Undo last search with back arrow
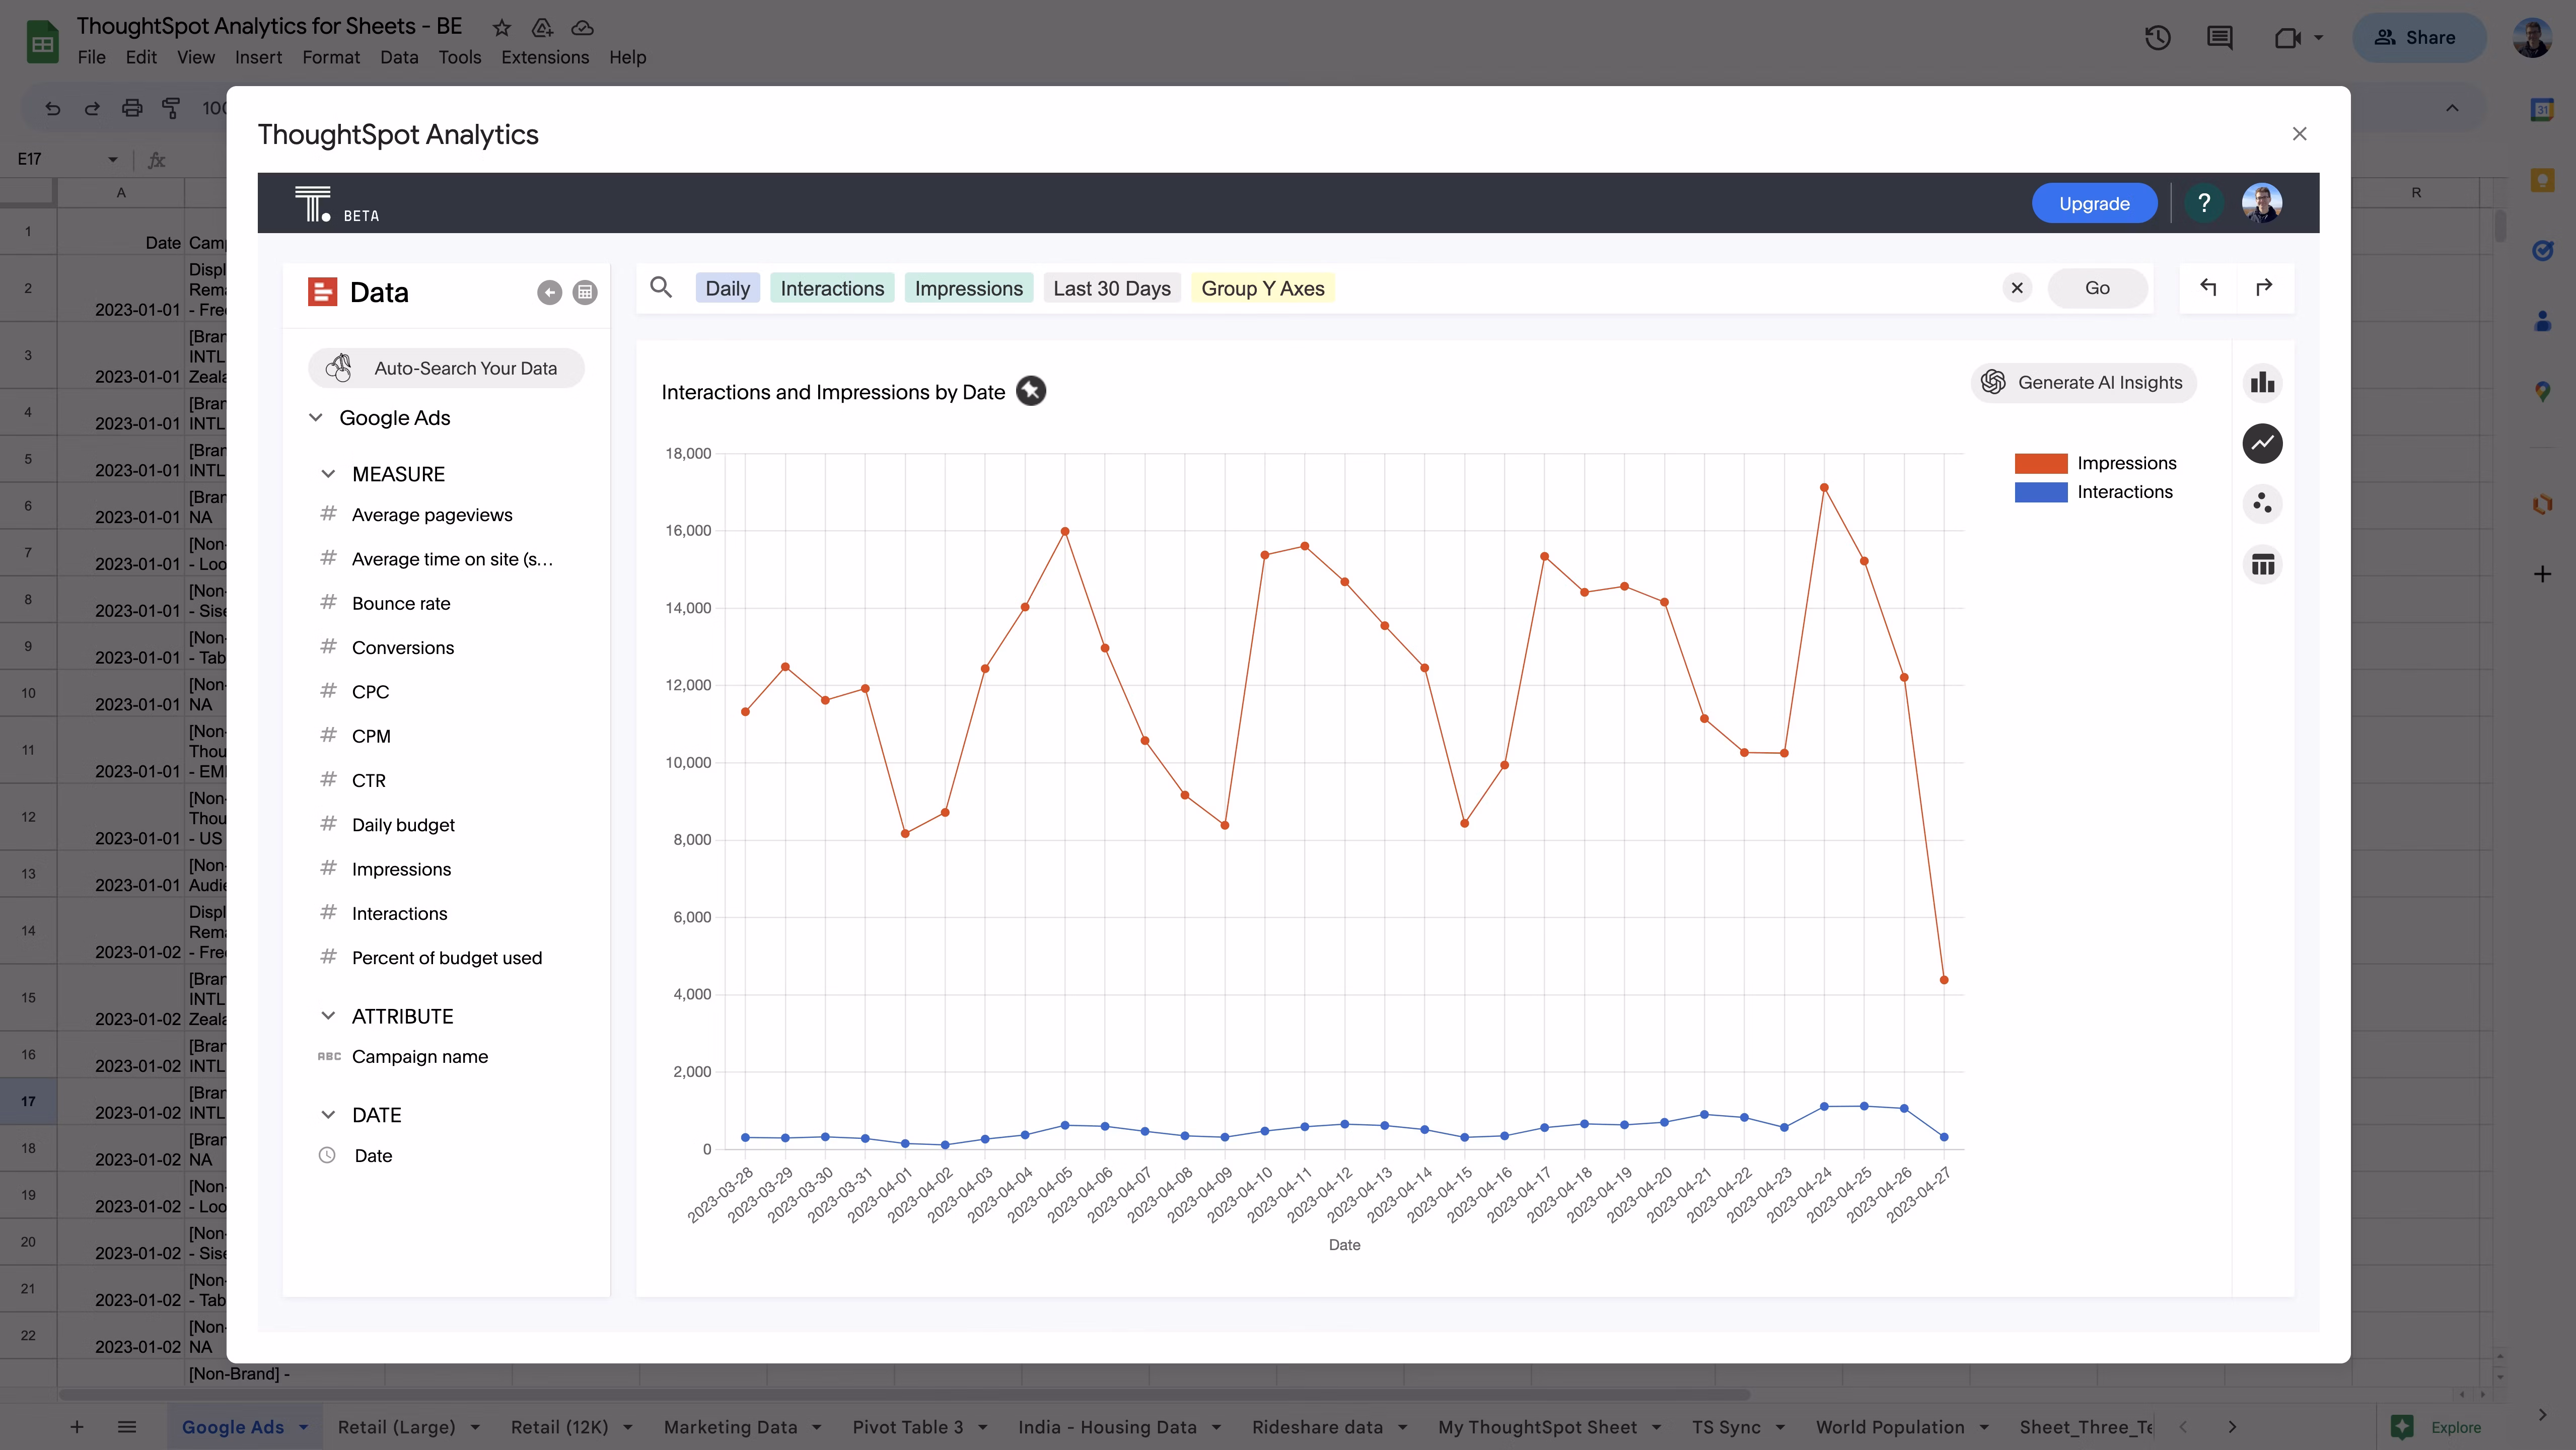The image size is (2576, 1450). [x=2208, y=288]
